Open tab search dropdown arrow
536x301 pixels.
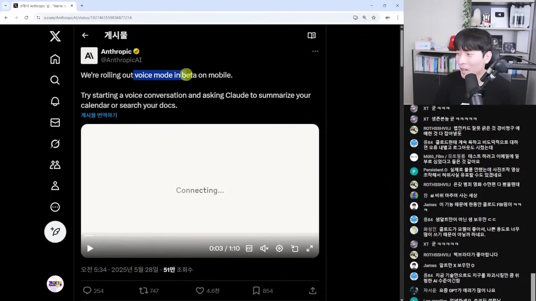click(6, 6)
